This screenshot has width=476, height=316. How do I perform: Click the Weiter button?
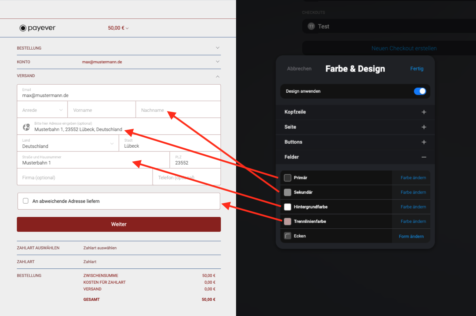119,224
